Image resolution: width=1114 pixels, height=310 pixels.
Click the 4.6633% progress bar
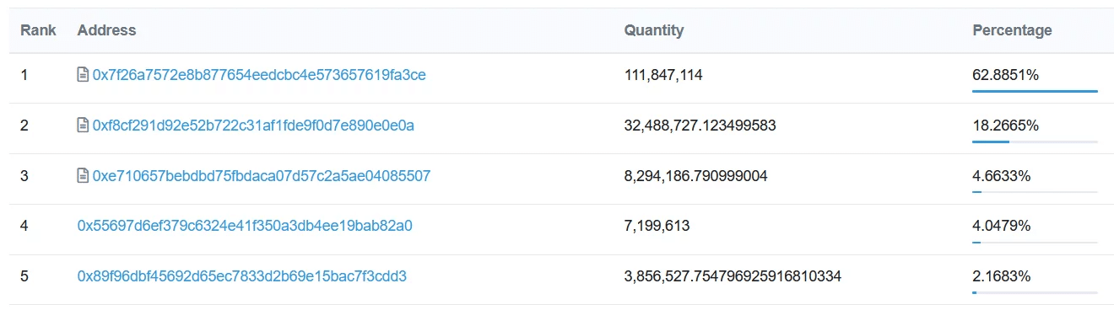tap(1035, 192)
